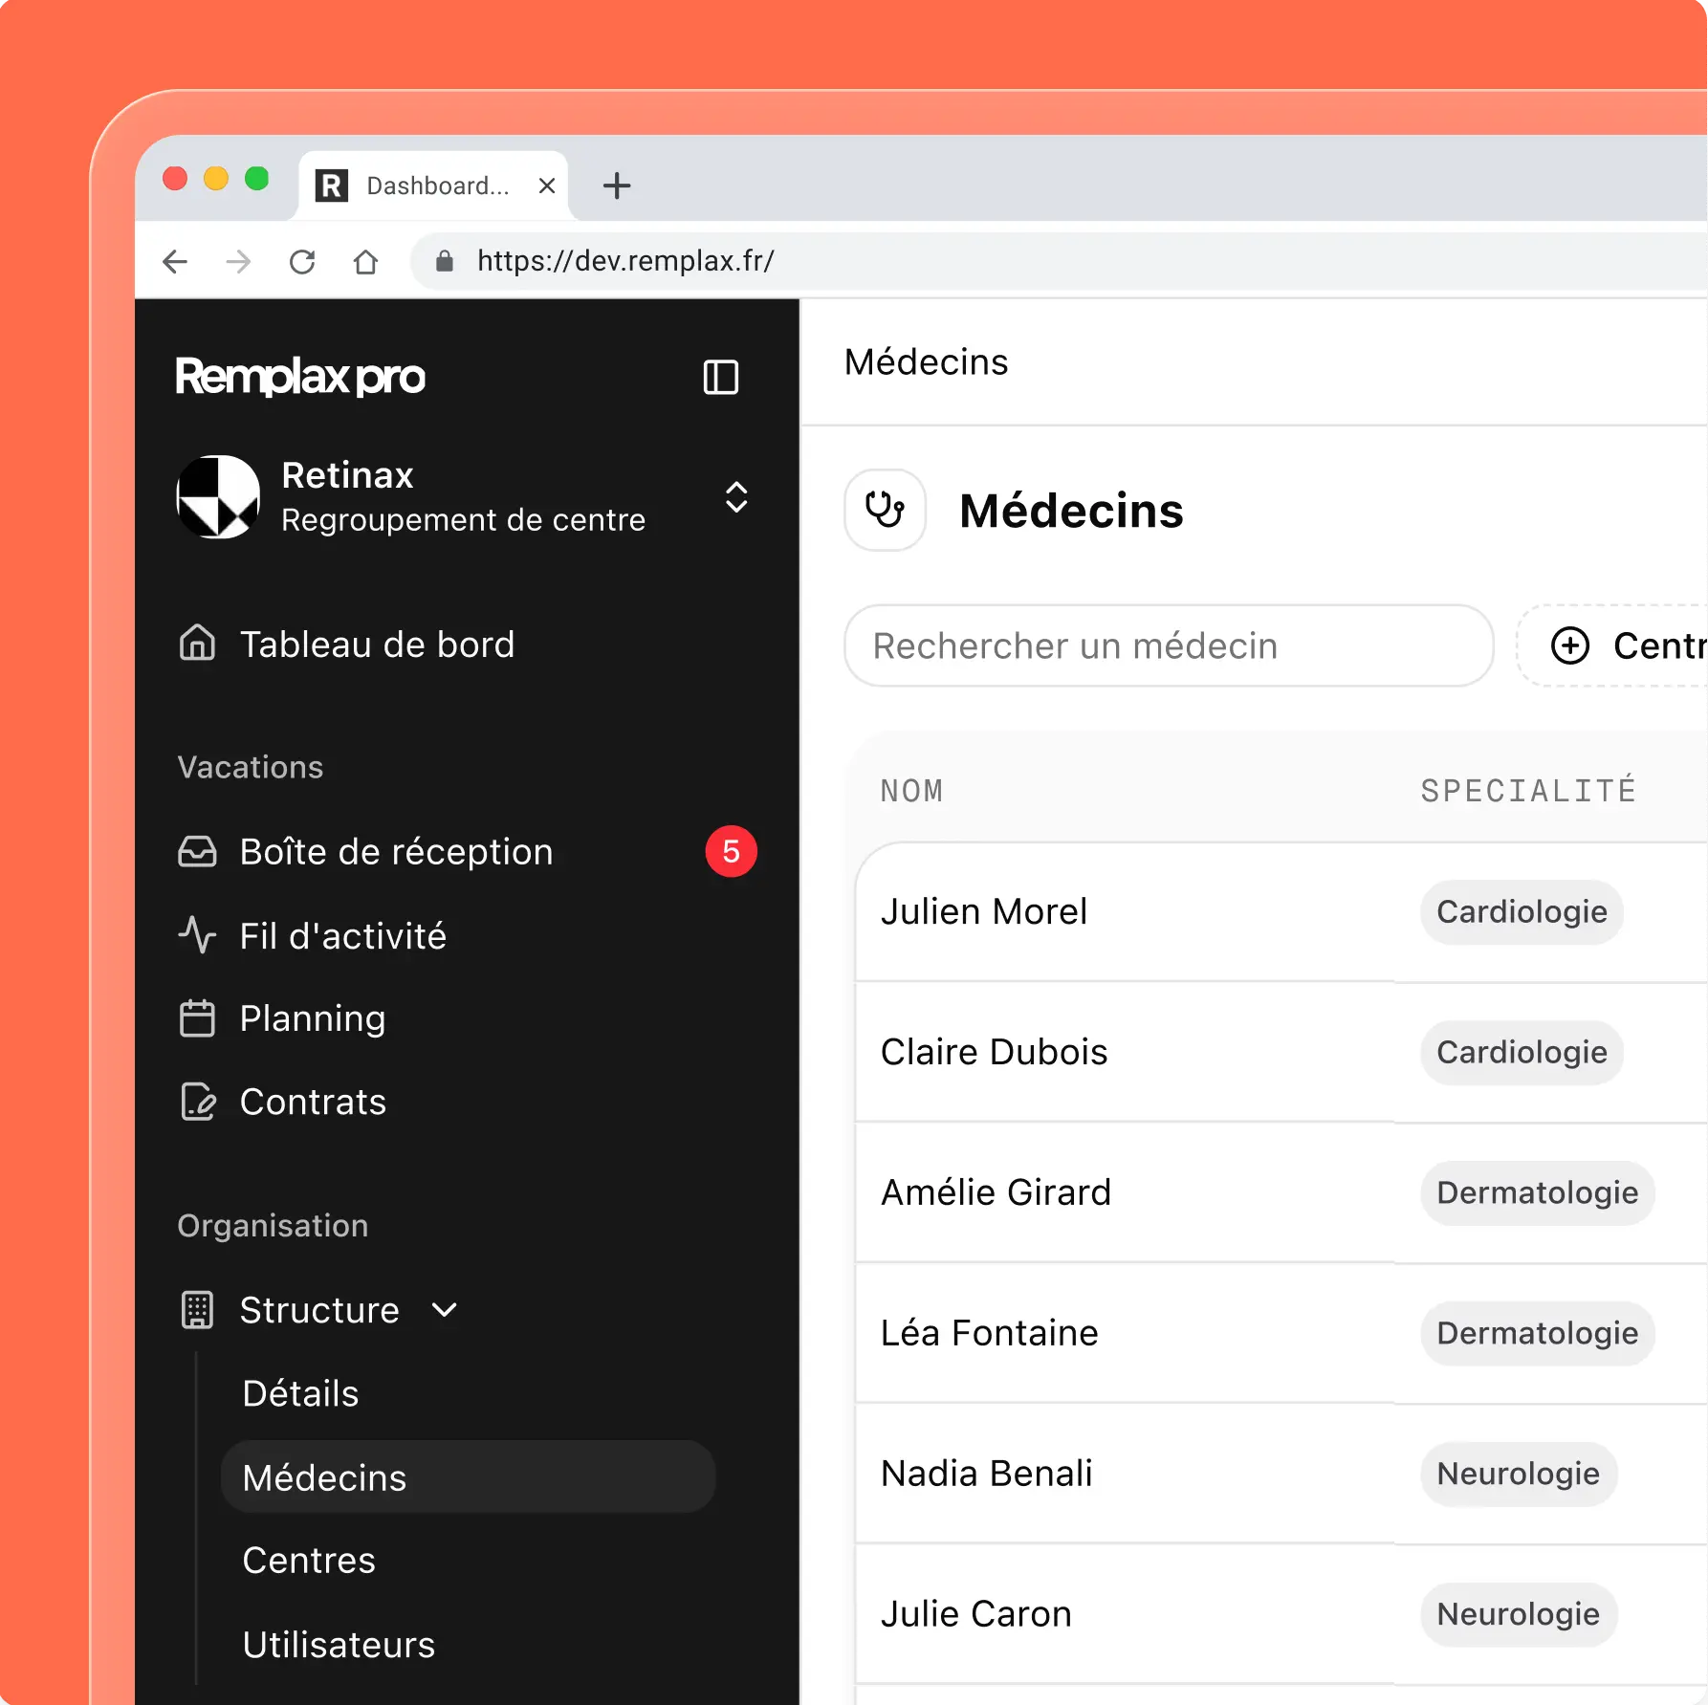Open the Julien Morel row
1708x1705 pixels.
(1281, 912)
